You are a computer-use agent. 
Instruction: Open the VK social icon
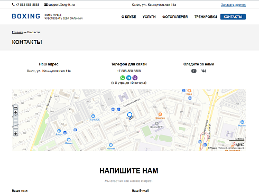(203, 71)
